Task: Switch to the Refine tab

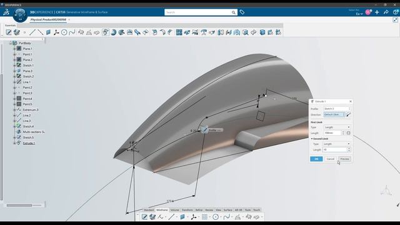Action: pyautogui.click(x=199, y=210)
